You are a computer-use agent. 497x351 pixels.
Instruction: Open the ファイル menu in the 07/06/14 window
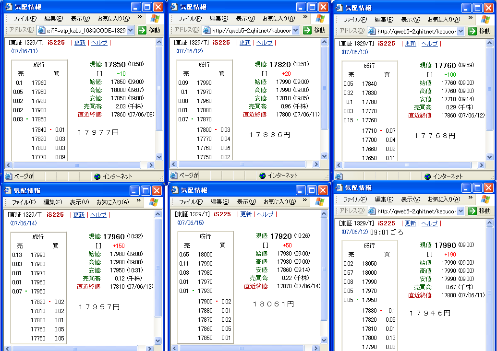[x=24, y=202]
